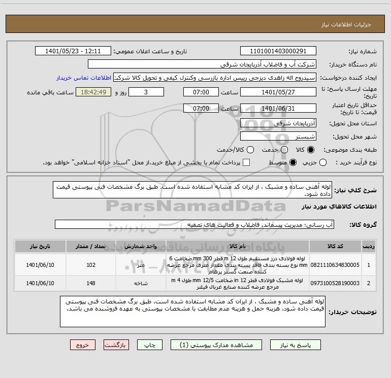Click product code 0973100528190003

(x=335, y=283)
